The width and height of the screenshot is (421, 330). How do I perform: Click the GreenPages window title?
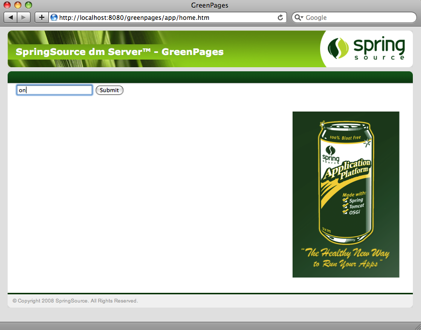(209, 5)
